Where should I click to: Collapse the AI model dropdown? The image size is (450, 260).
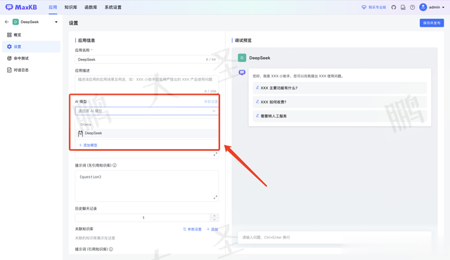pos(214,111)
